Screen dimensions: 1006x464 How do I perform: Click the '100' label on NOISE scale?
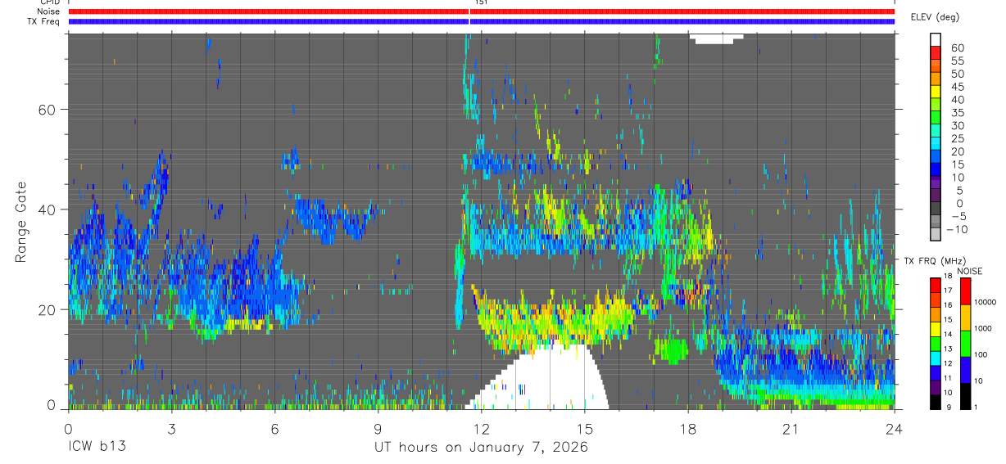point(982,355)
